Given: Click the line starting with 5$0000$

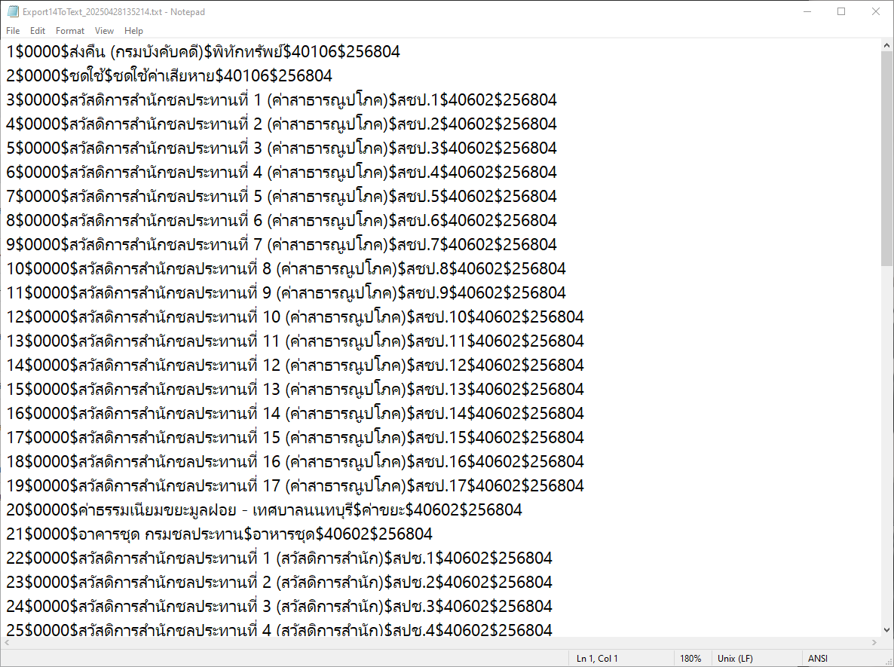Looking at the screenshot, I should (x=281, y=148).
